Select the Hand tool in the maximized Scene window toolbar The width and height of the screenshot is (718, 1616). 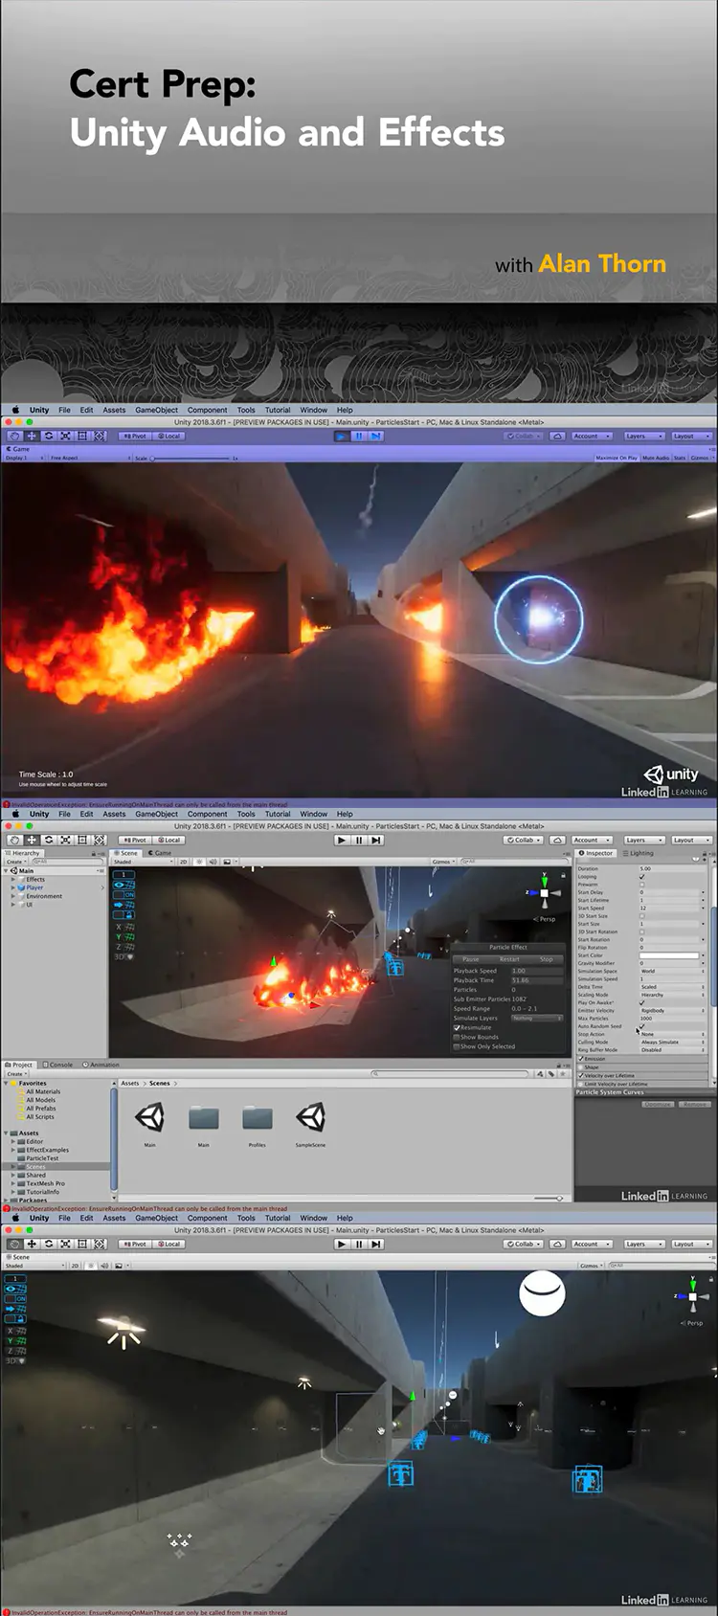(x=14, y=1244)
